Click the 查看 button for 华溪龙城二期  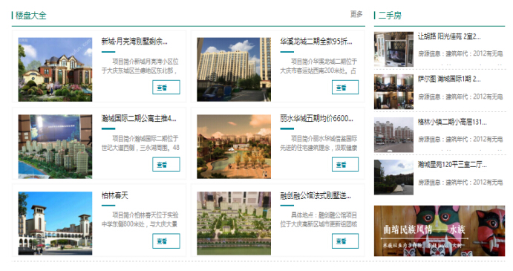coord(345,88)
